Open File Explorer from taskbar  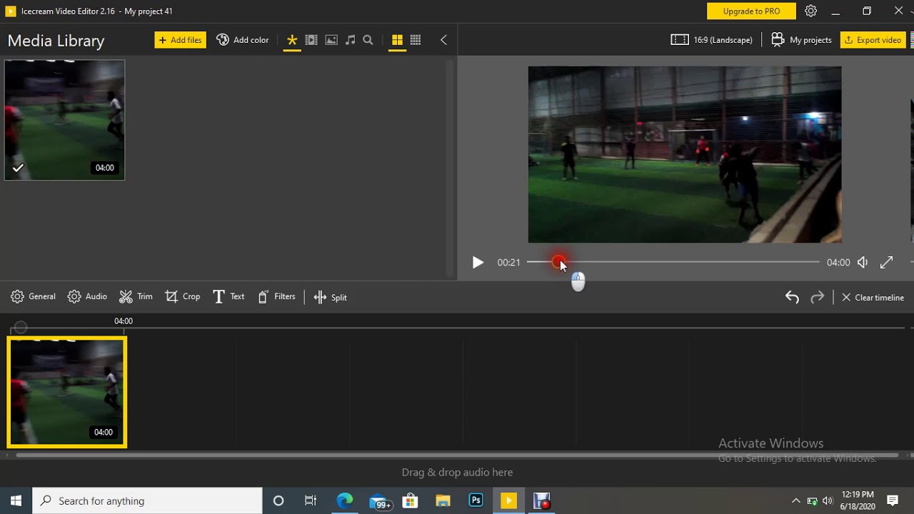click(x=443, y=500)
